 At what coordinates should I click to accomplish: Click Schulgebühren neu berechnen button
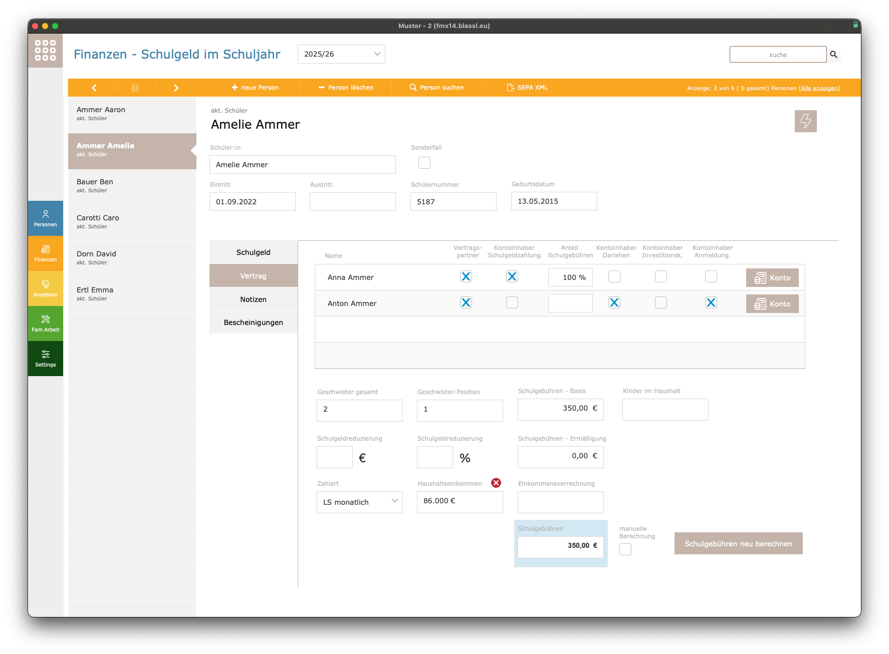[x=738, y=544]
